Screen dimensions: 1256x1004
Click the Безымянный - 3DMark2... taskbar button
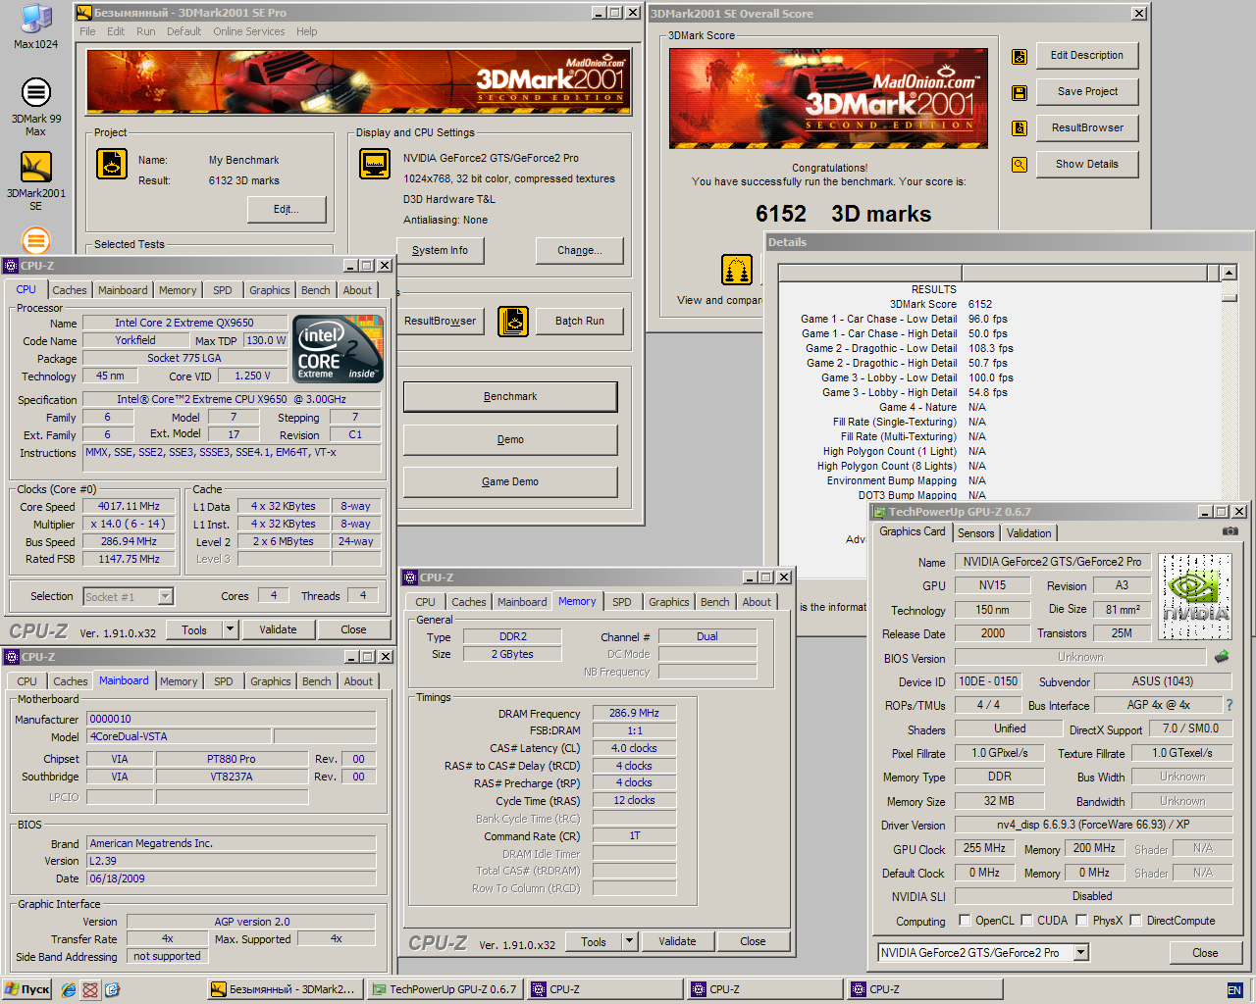[286, 990]
